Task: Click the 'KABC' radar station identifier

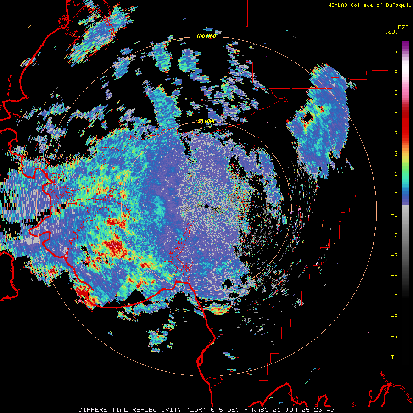Action: pos(261,410)
